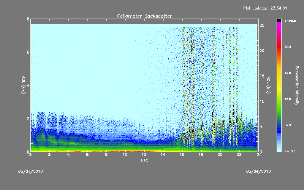Click the '14:' hour tick on time axis
The height and width of the screenshot is (190, 304).
coord(163,155)
